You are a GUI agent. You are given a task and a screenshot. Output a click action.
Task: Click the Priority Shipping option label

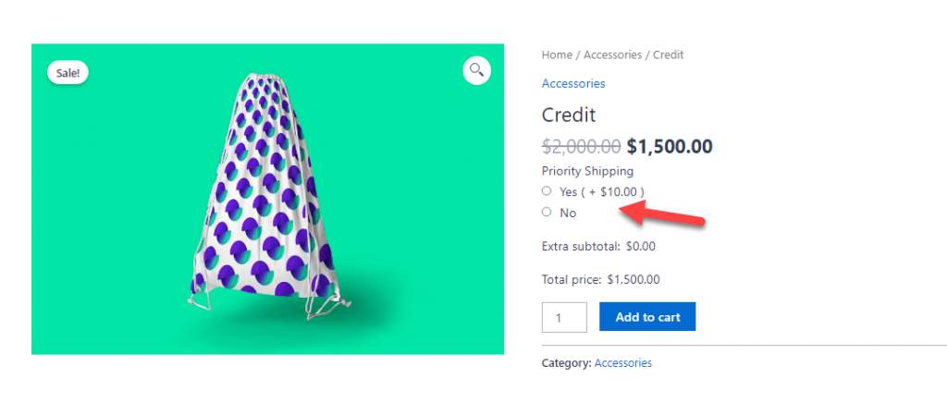pos(587,171)
